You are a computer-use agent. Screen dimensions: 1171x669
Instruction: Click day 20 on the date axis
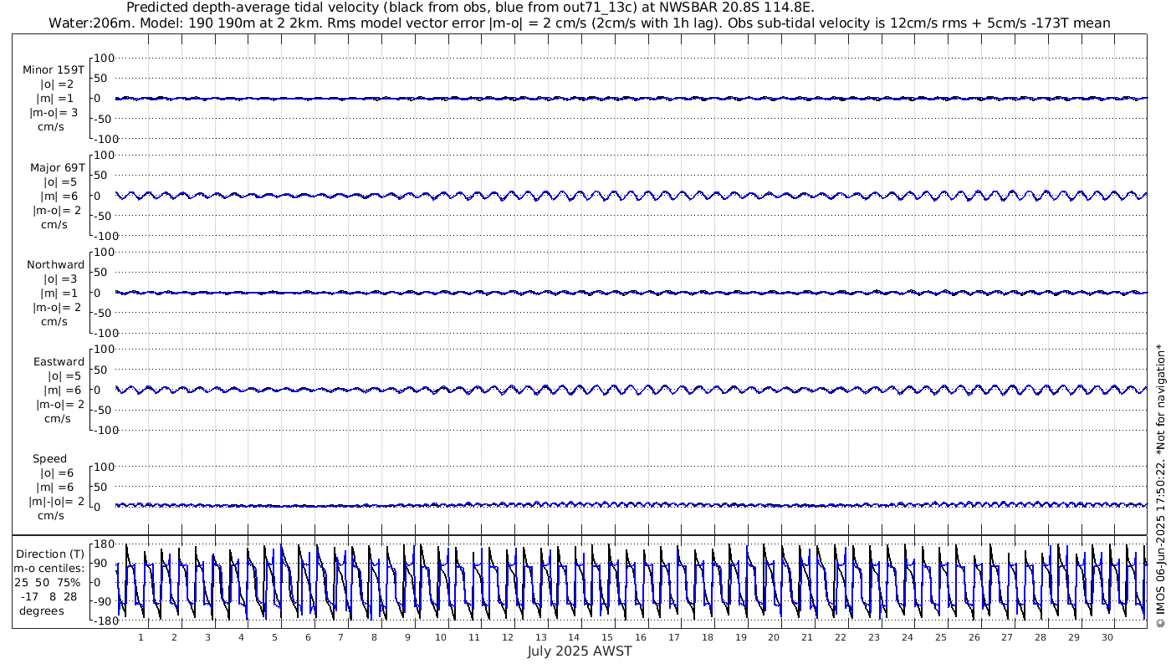click(774, 637)
